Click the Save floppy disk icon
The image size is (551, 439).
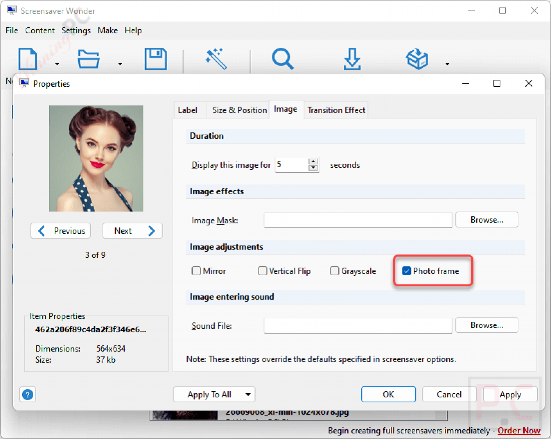click(156, 59)
